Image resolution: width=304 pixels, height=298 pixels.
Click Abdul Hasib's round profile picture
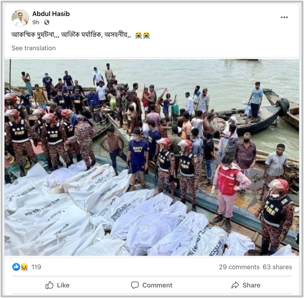[x=20, y=18]
